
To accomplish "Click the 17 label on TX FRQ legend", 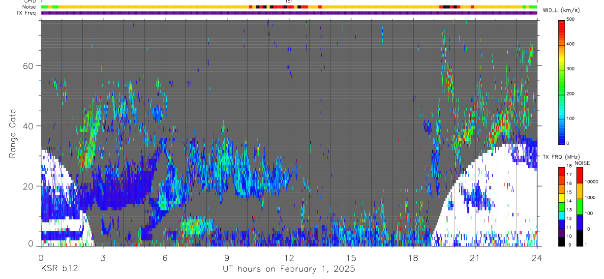I will click(570, 175).
